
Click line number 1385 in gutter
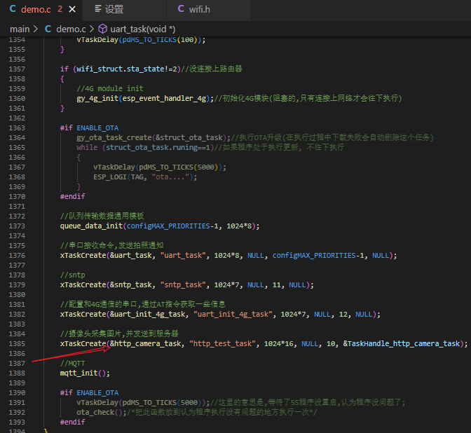coord(17,344)
